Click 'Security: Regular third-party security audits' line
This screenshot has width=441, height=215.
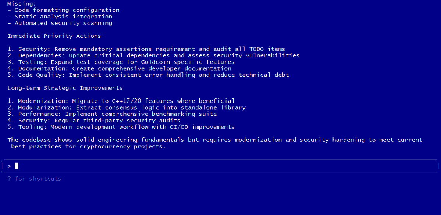click(94, 120)
